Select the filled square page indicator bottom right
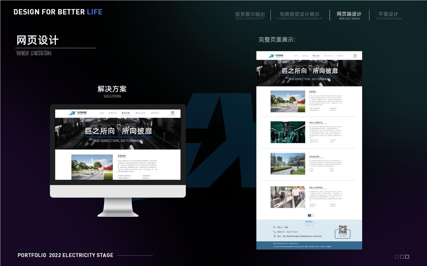Image resolution: width=427 pixels, height=266 pixels. (x=407, y=257)
